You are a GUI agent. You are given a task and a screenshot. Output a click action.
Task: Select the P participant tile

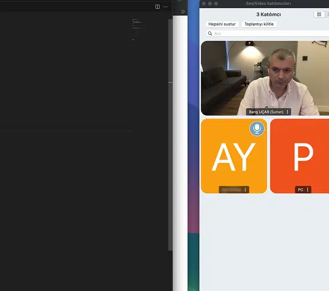click(x=300, y=156)
